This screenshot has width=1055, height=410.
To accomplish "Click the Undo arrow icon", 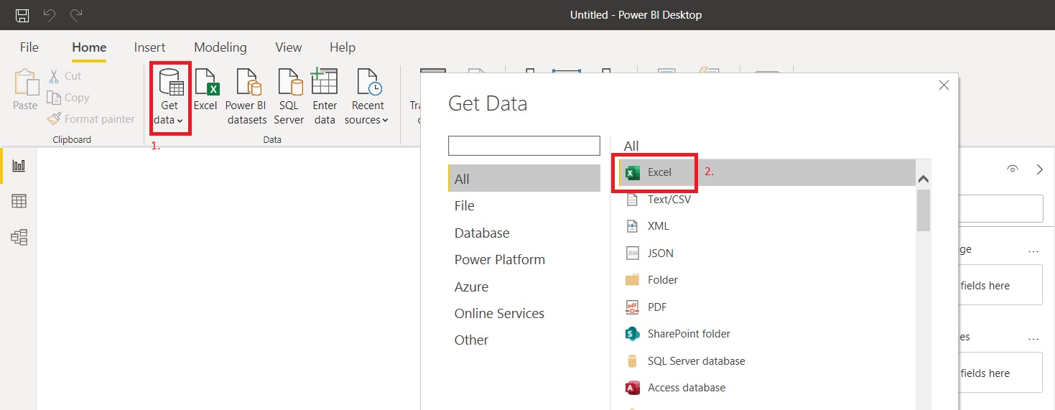I will (x=49, y=15).
